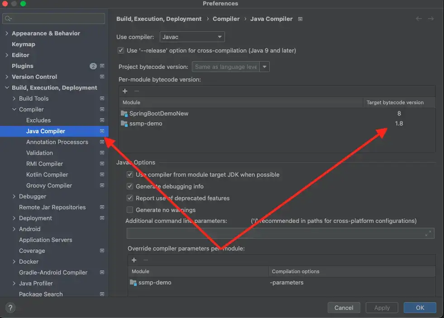Select Kotlin Compiler settings page
This screenshot has height=318, width=444.
click(47, 175)
